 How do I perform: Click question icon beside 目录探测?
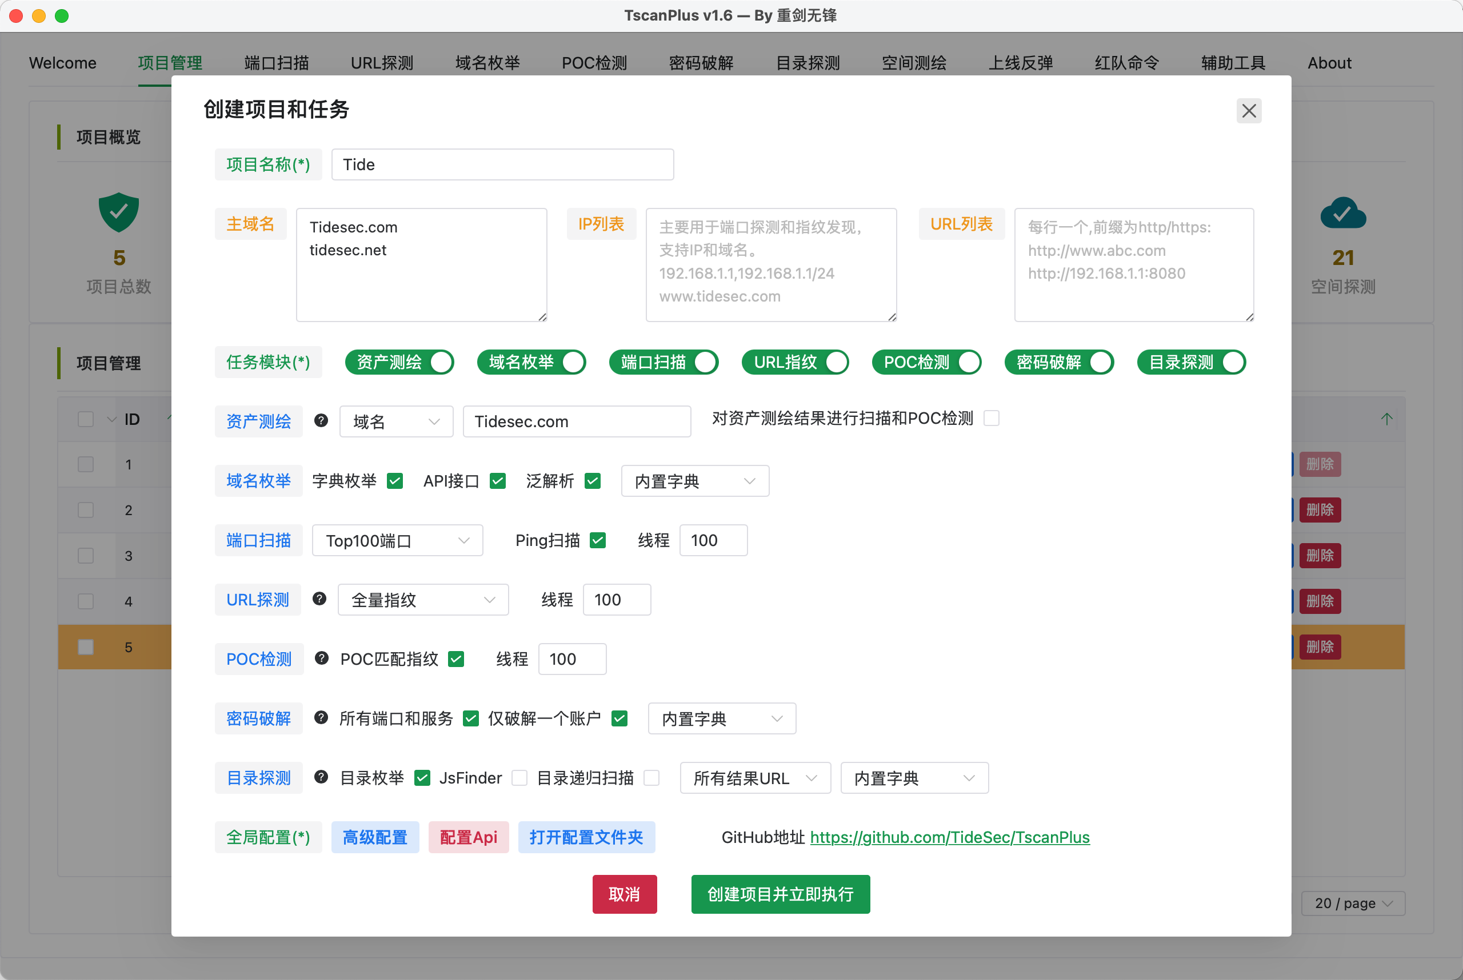321,777
